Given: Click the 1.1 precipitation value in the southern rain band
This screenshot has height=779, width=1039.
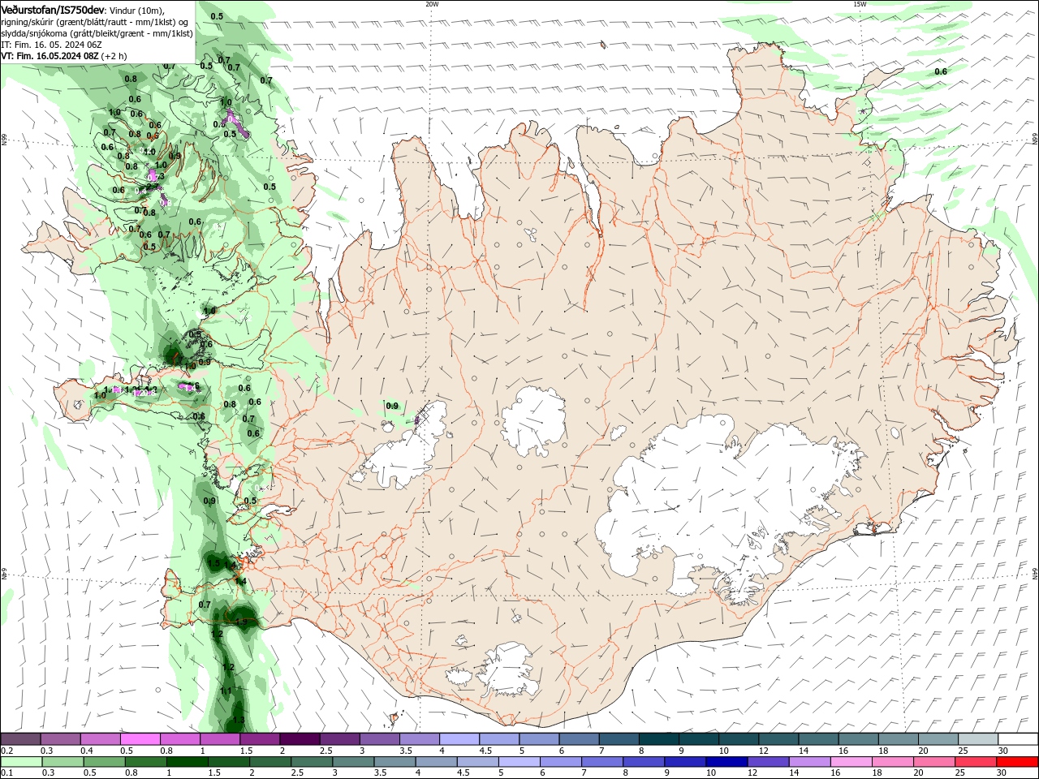Looking at the screenshot, I should pos(226,691).
